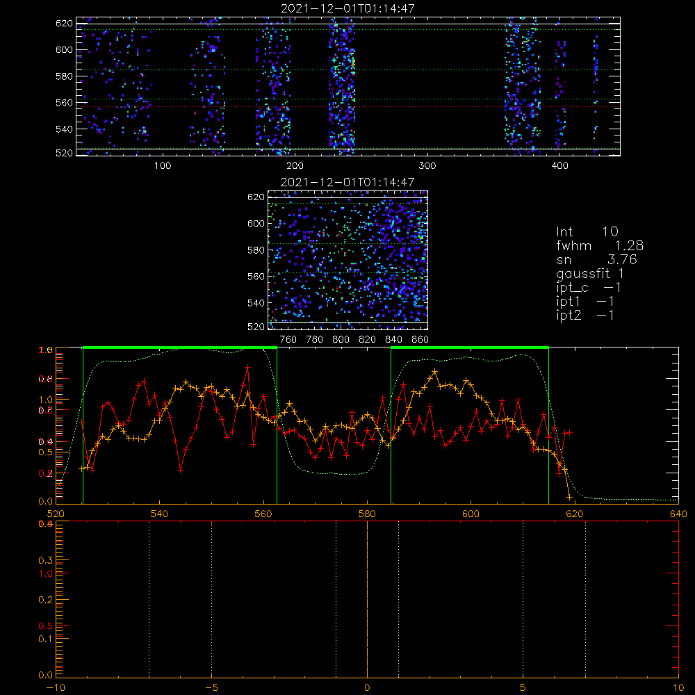
Task: Select the 'ipt_c -1' readout
Action: (589, 288)
